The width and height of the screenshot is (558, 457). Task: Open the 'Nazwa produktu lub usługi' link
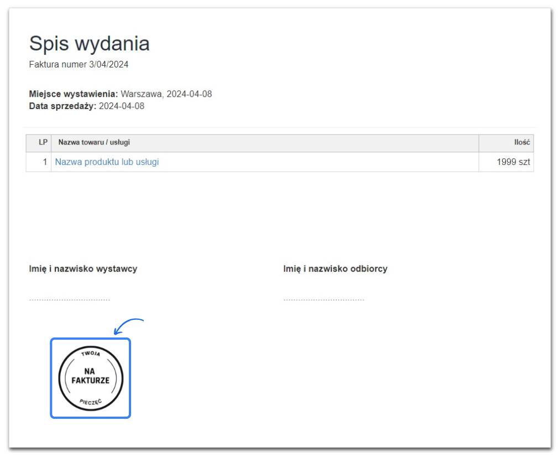coord(107,162)
